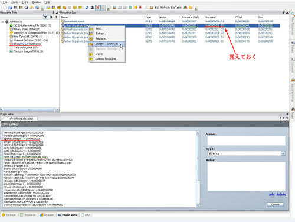This screenshot has width=295, height=222.
Task: Click the Commit button
Action: click(x=275, y=205)
